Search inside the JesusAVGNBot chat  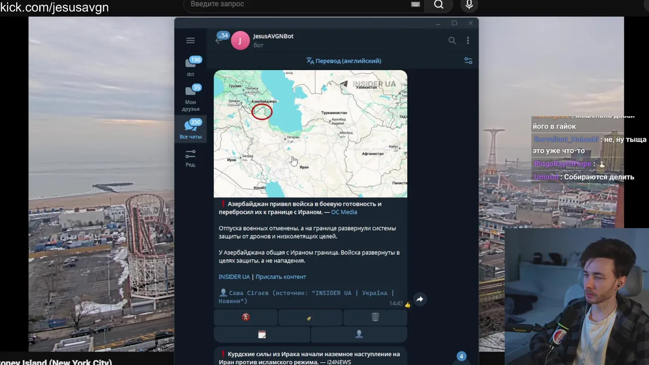click(x=452, y=41)
